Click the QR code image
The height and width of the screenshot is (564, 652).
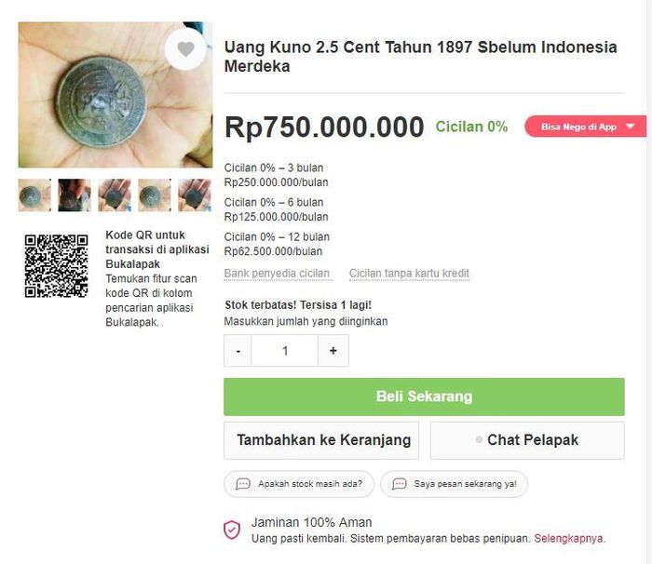[57, 265]
